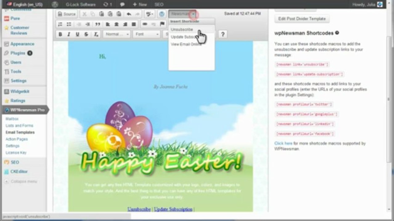Viewport: 394px width, 221px height.
Task: Select View Email Online shortcode entry
Action: [191, 44]
